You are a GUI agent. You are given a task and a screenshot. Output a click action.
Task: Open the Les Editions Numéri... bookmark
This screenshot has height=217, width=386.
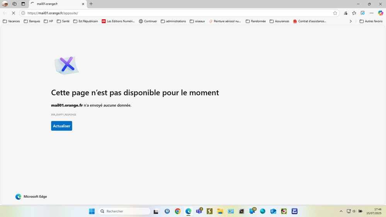118,21
